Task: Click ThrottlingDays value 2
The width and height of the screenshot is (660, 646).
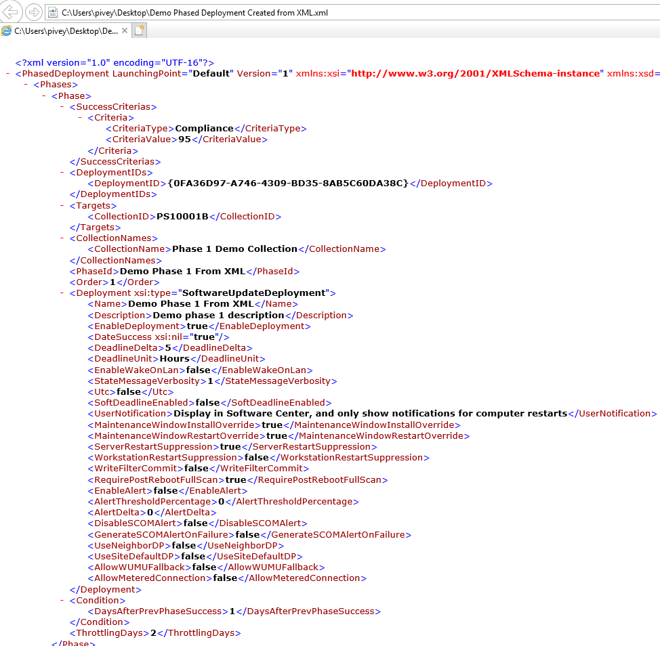Action: [153, 633]
